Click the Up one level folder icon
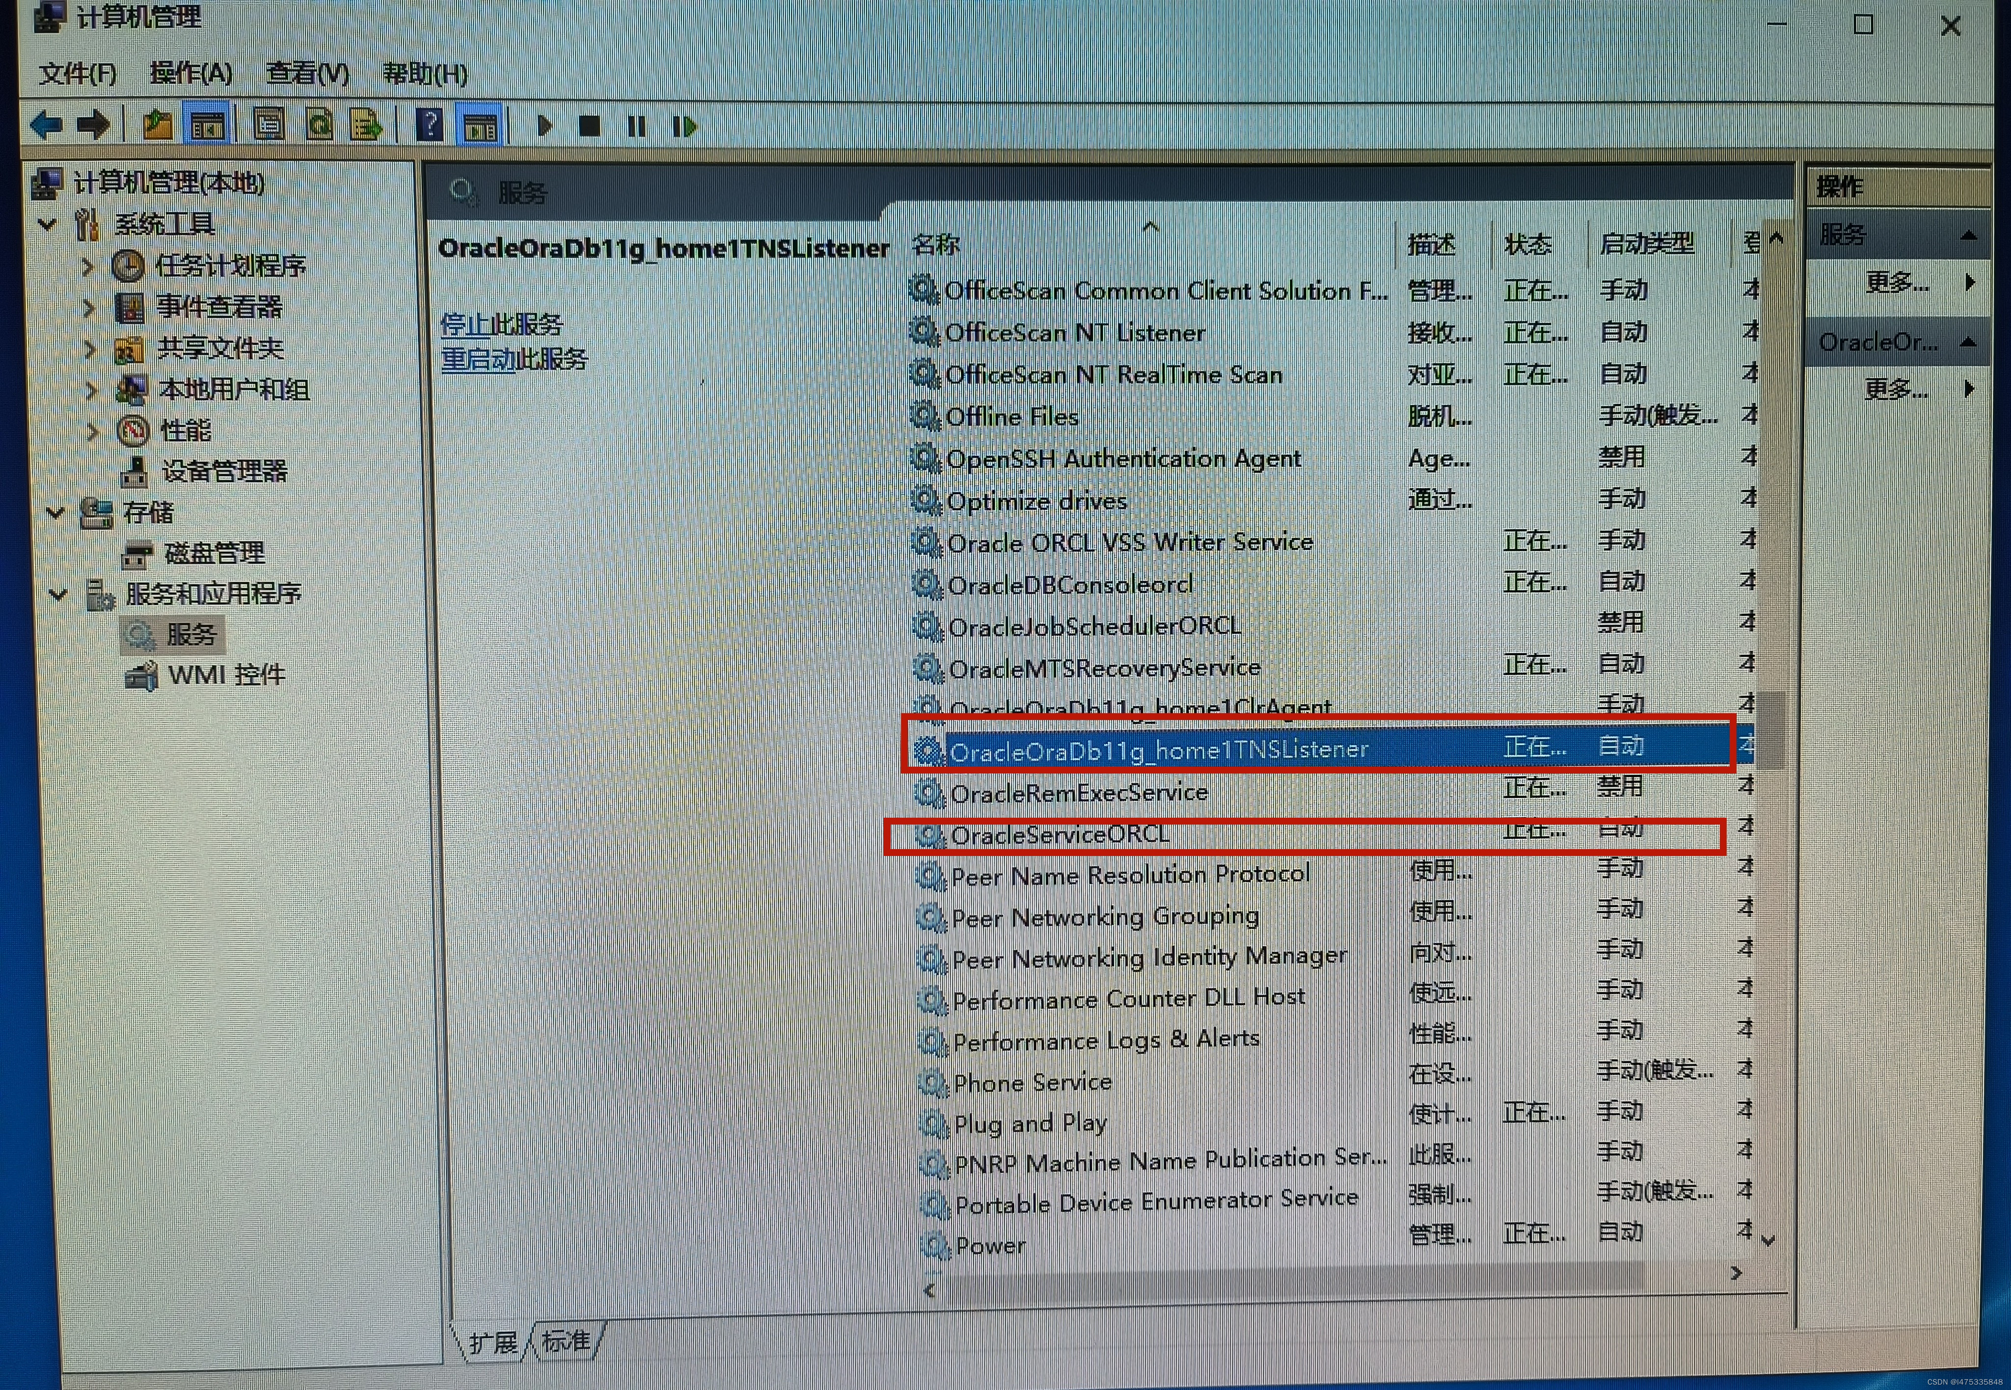The width and height of the screenshot is (2011, 1390). click(x=158, y=126)
